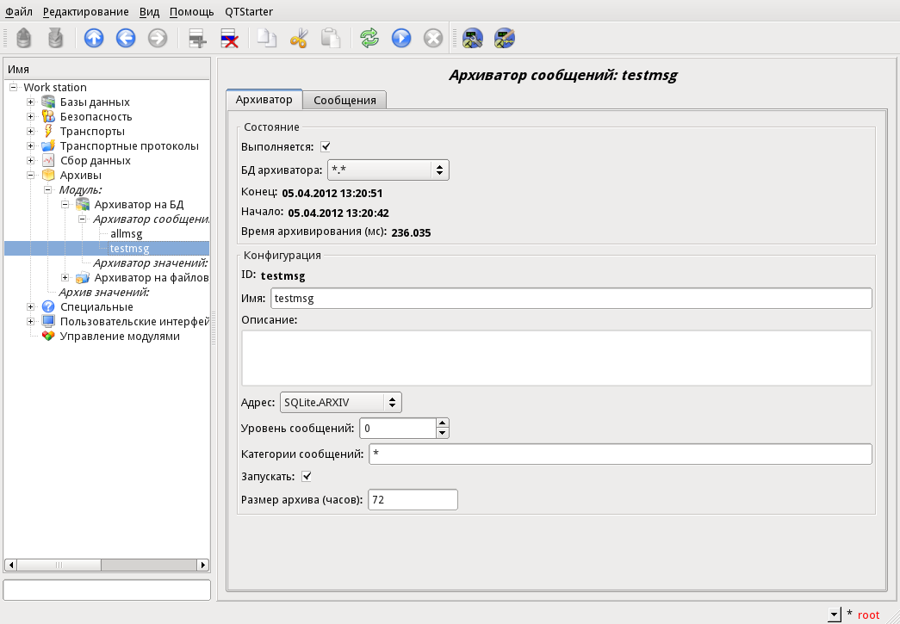
Task: Collapse the Архивы tree node
Action: click(x=30, y=176)
